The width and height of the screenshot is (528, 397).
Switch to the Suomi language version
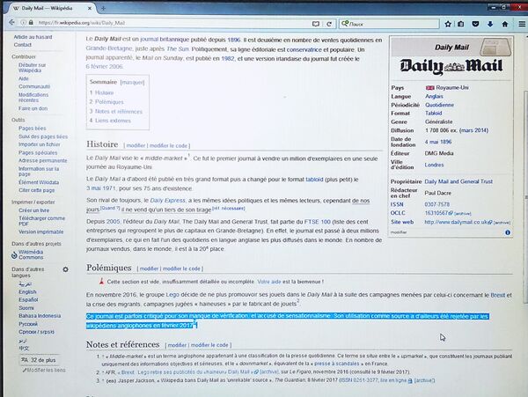point(26,308)
